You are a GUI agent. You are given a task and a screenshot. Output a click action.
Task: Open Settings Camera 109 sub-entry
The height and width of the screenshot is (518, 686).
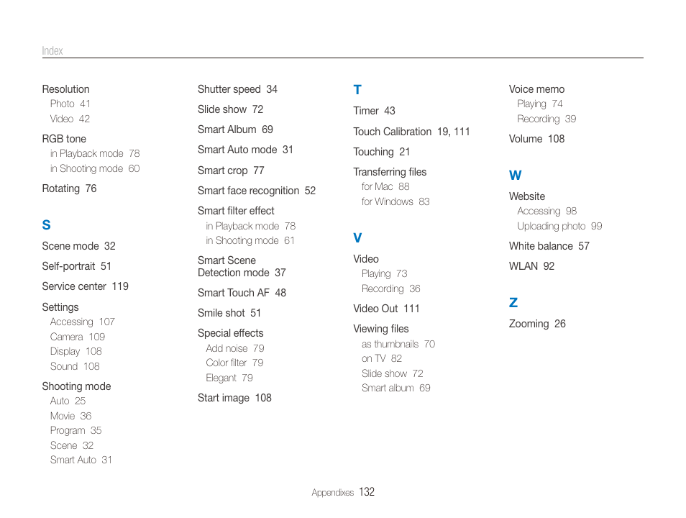(x=78, y=337)
